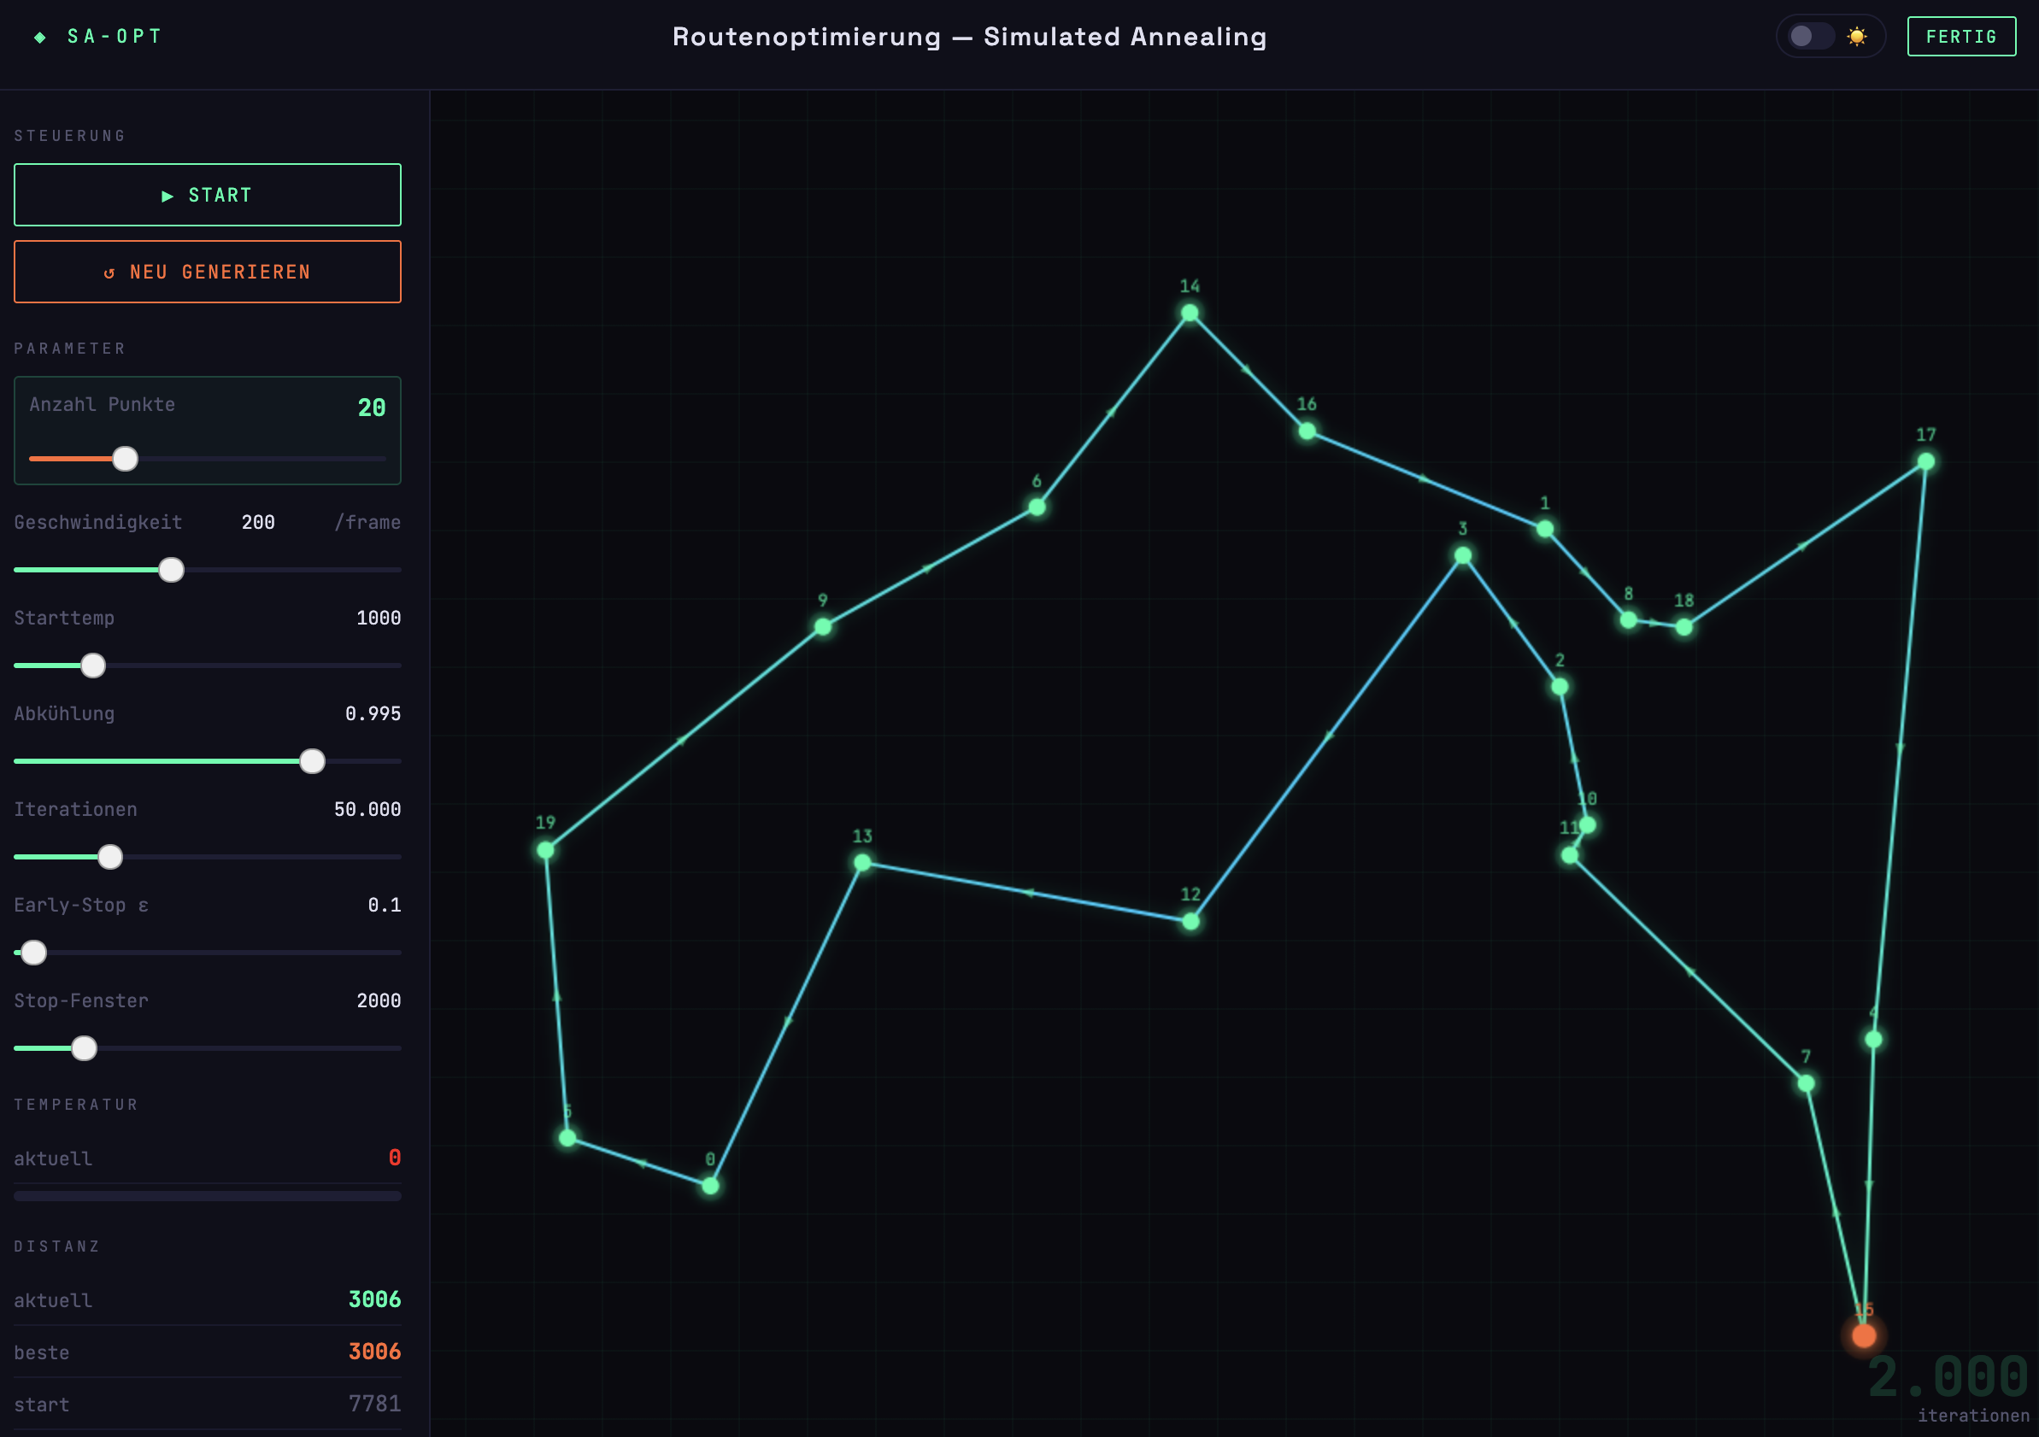Click the Abkühlung slider knob
Viewport: 2039px width, 1437px height.
point(312,760)
